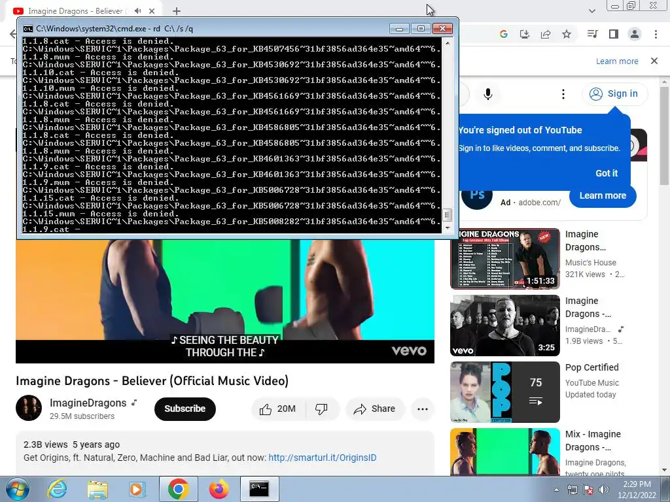Open the Chrome profile avatar icon

[x=635, y=34]
